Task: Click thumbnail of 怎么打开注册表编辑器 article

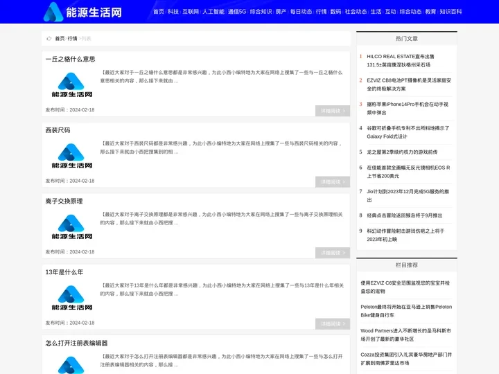Action: pos(71,365)
